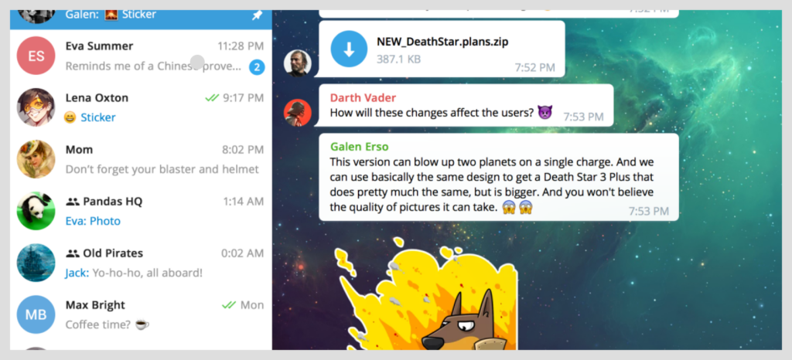
Task: Open the Max Bright conversation
Action: 141,315
